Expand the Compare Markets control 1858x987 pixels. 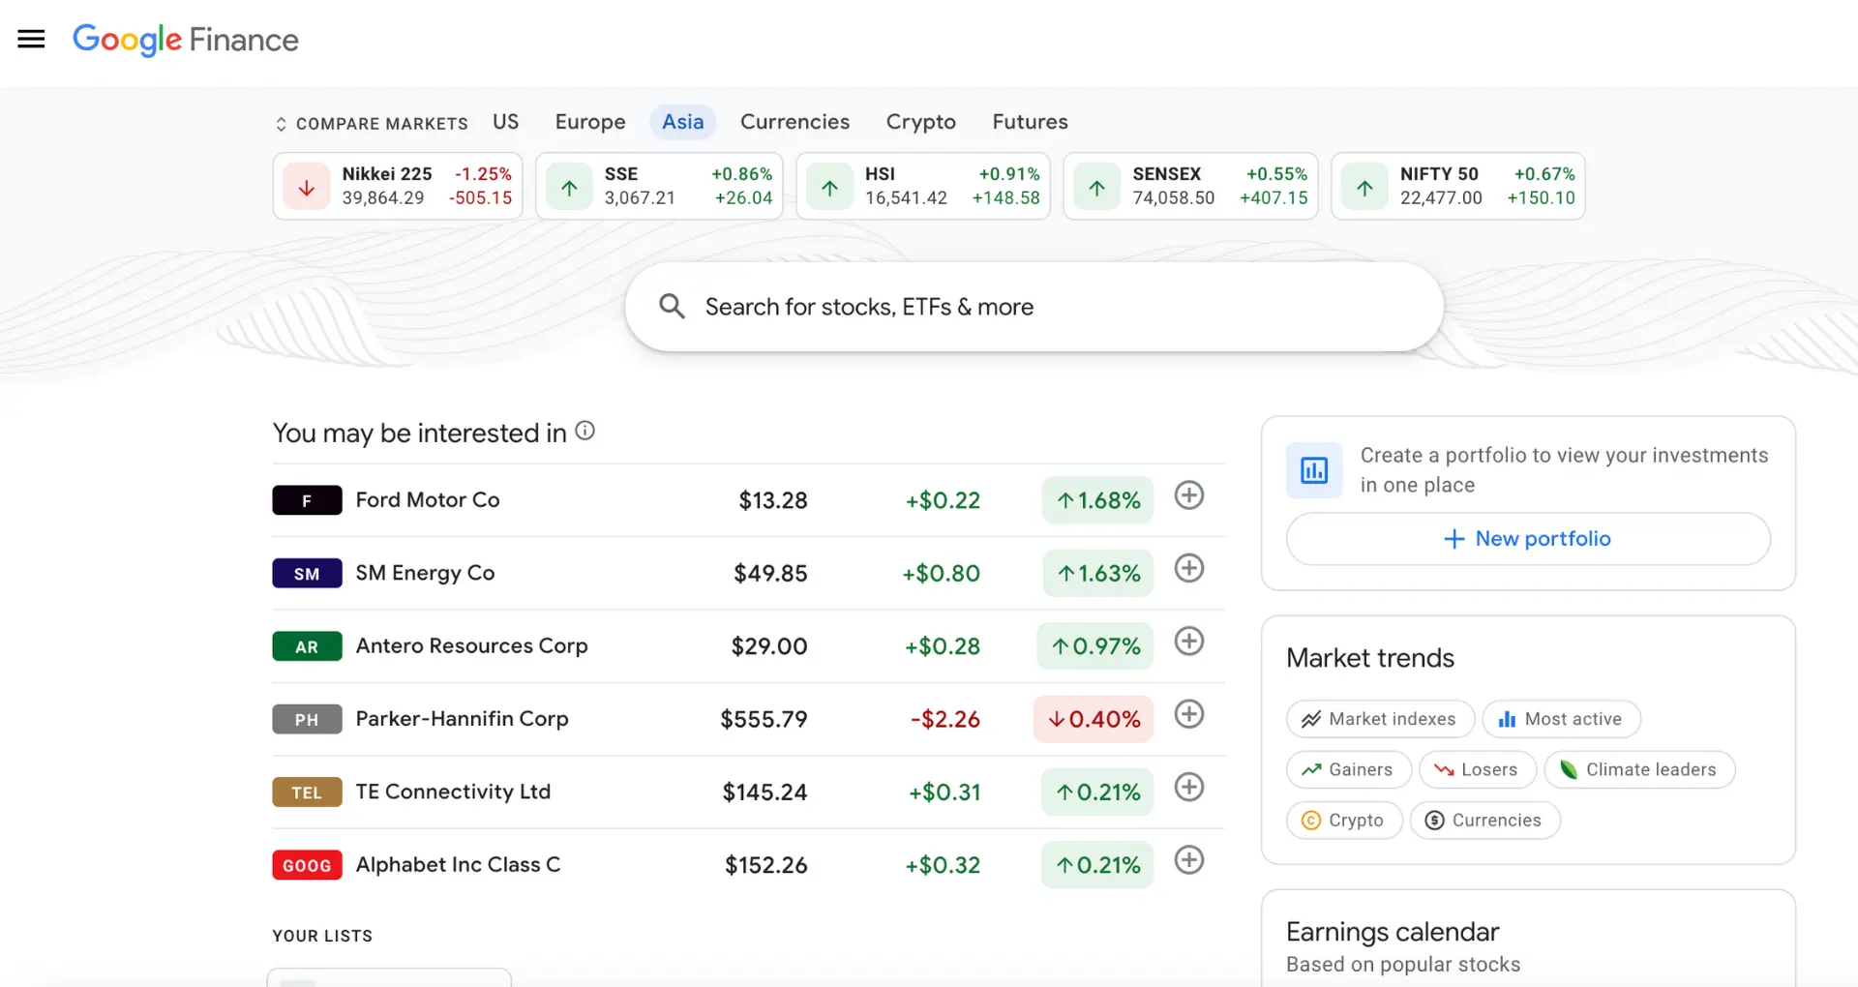click(372, 123)
